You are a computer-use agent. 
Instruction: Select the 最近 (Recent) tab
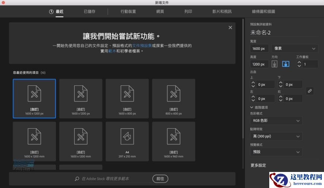pyautogui.click(x=60, y=12)
